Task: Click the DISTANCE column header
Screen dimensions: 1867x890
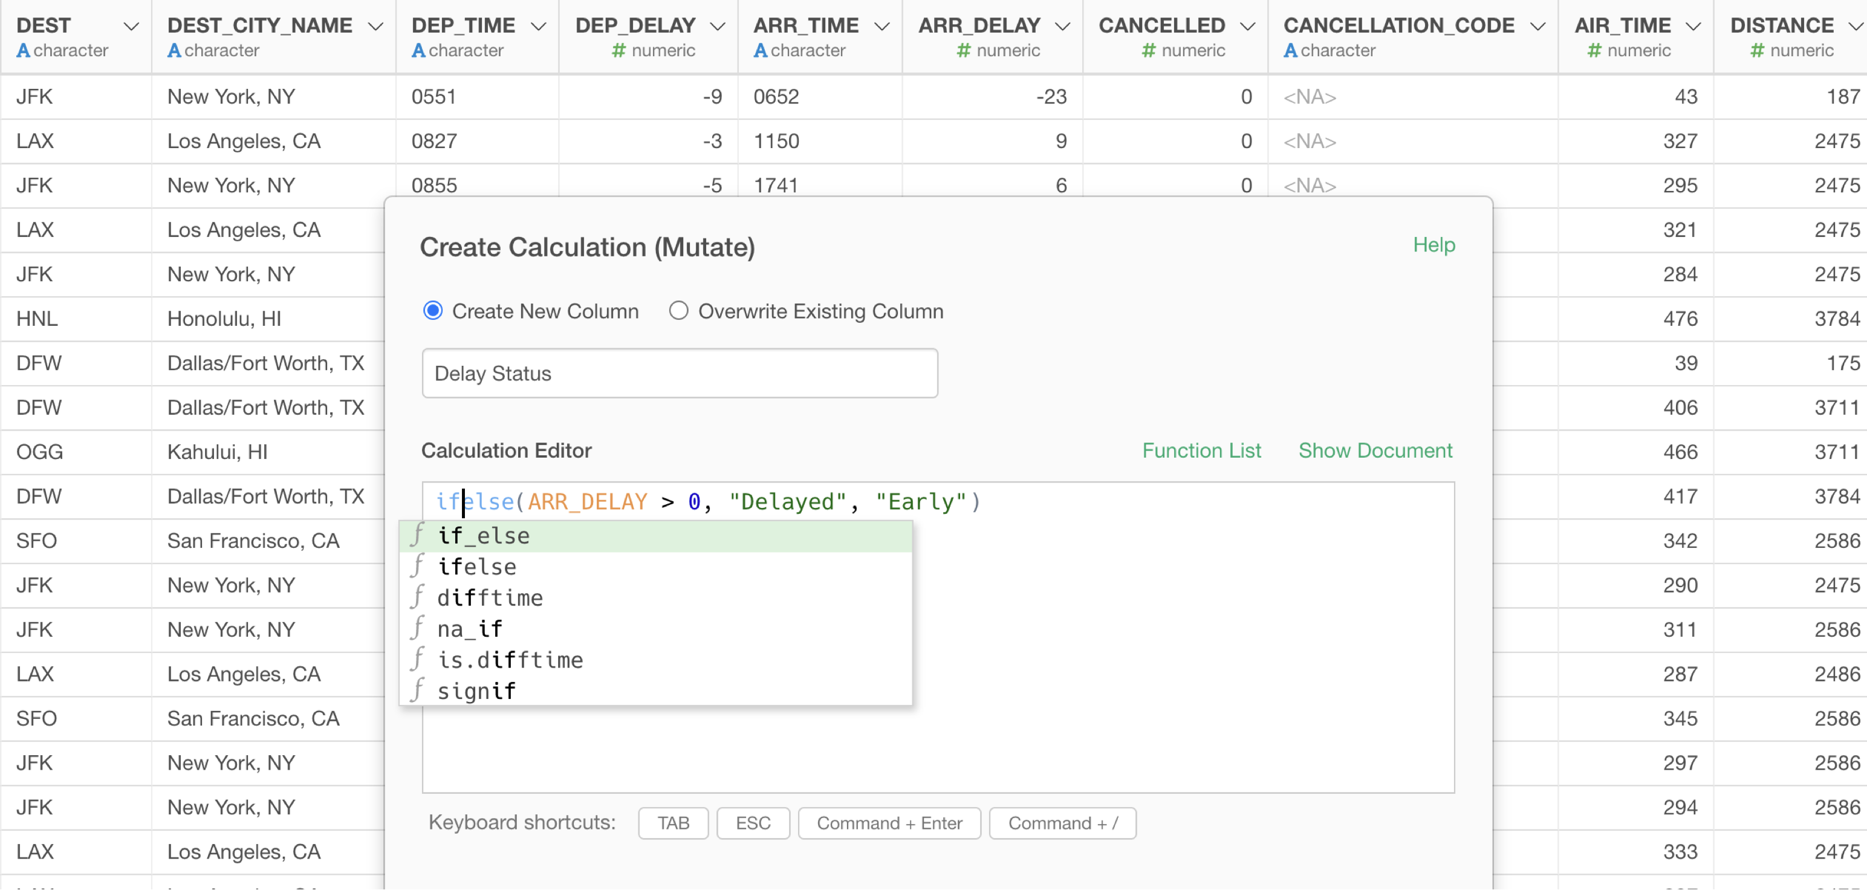Action: coord(1790,37)
